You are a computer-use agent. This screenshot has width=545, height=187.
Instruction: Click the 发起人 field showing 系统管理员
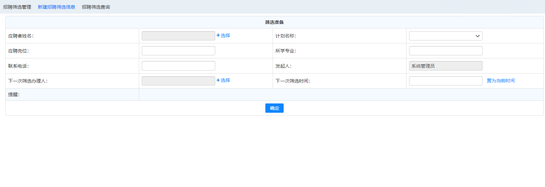click(445, 66)
